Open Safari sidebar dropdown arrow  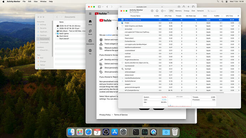(x=103, y=7)
